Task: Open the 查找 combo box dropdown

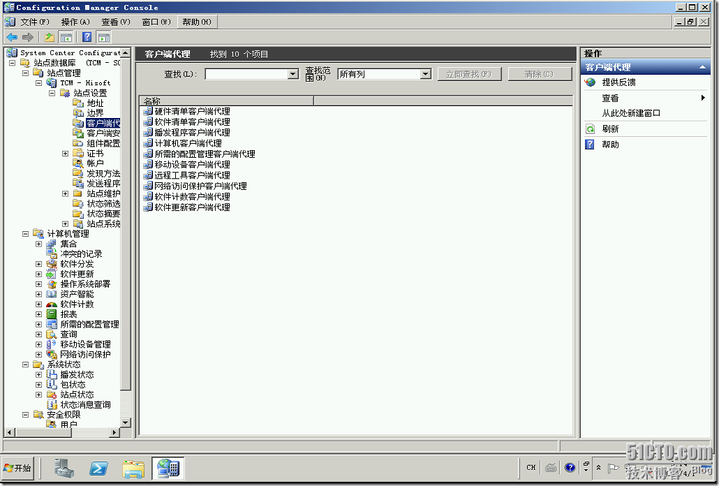Action: click(293, 74)
